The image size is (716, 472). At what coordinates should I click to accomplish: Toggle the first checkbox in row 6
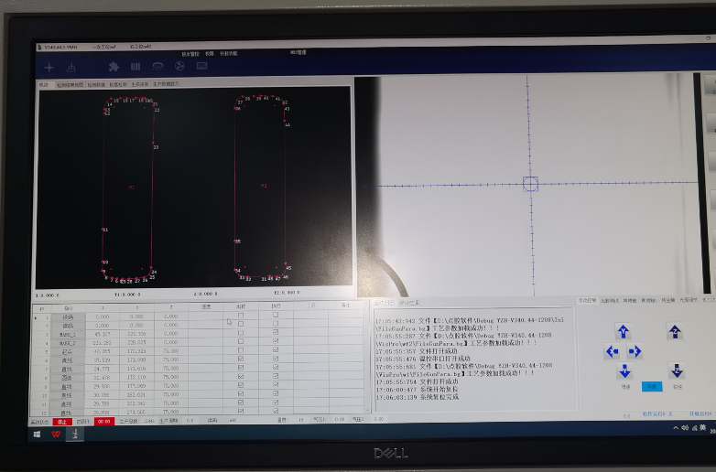pos(241,359)
